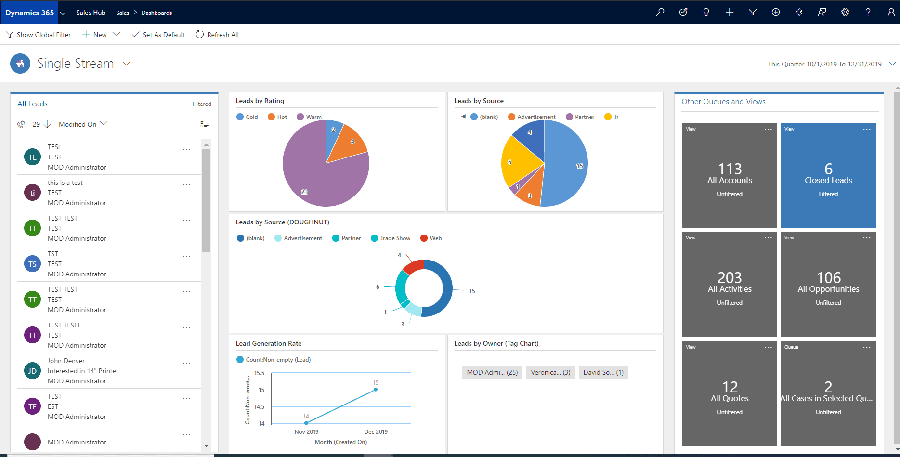Viewport: 900px width, 457px height.
Task: Open the lightbulb assistant icon
Action: (706, 13)
